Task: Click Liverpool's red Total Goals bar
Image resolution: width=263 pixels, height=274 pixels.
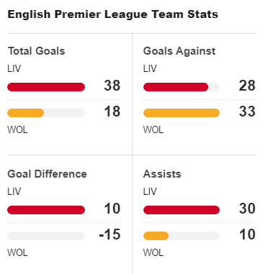Action: [x=46, y=87]
